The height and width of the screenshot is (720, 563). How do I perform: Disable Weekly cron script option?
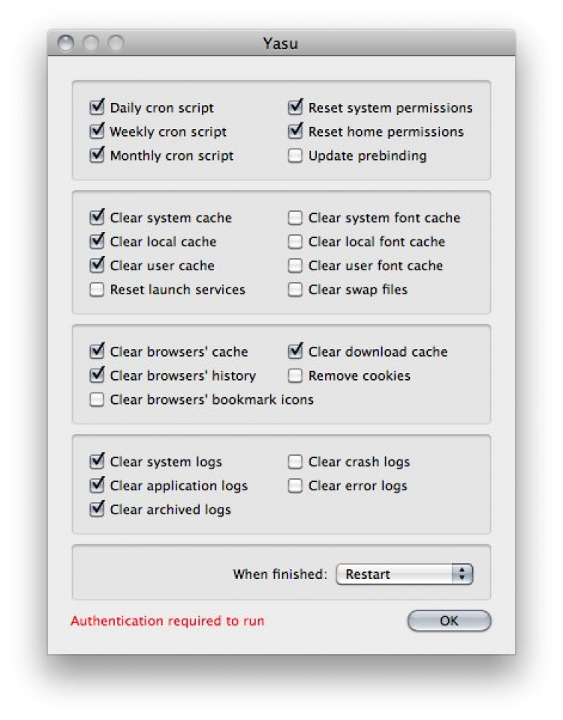click(96, 132)
